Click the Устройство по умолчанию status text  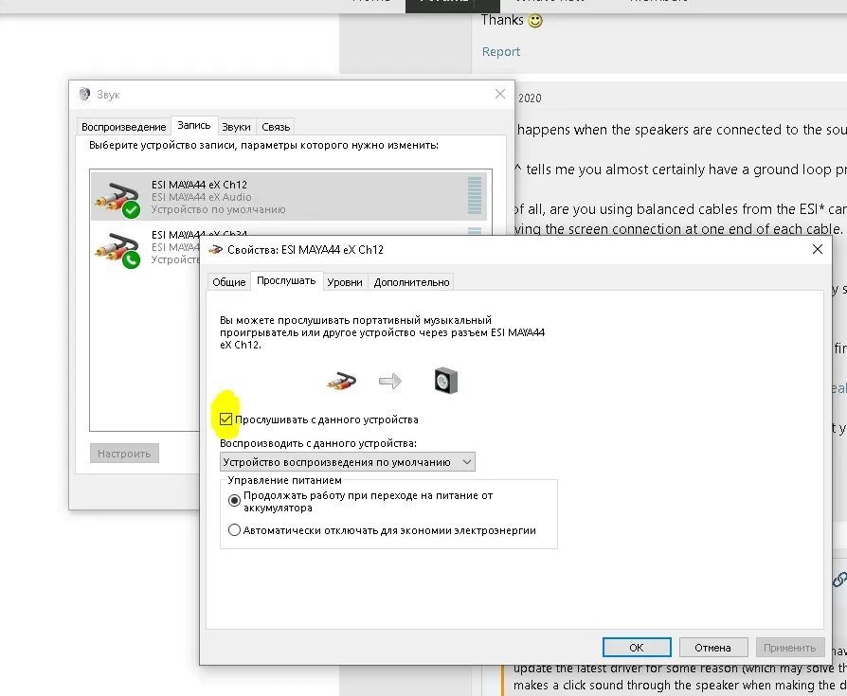coord(218,209)
